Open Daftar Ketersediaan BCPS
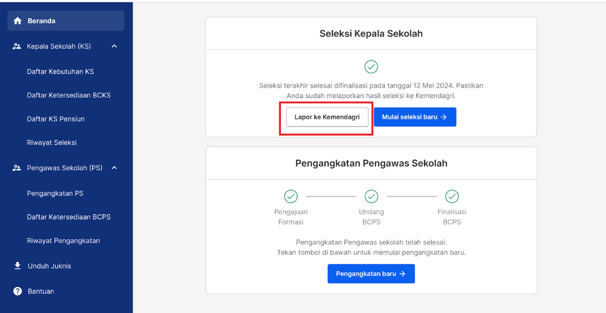This screenshot has height=313, width=606. tap(69, 217)
